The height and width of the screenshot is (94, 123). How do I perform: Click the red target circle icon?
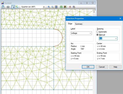70,7
